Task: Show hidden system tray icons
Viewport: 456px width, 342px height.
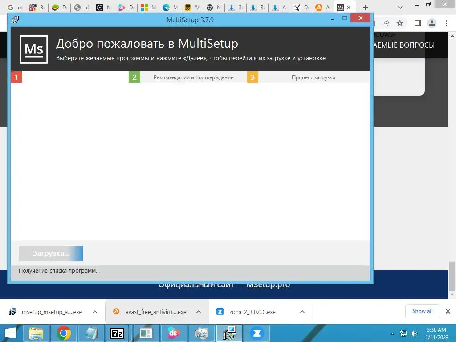Action: [393, 333]
